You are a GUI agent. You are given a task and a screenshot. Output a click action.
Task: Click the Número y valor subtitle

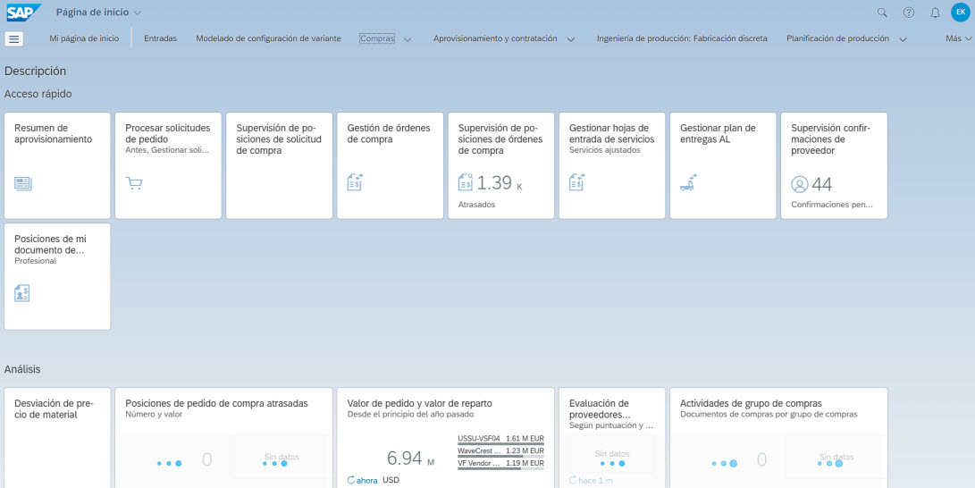(154, 414)
